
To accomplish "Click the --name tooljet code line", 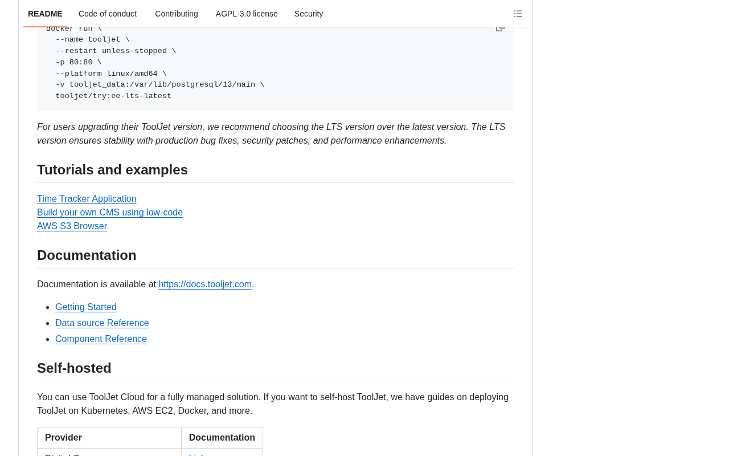I will coord(92,40).
